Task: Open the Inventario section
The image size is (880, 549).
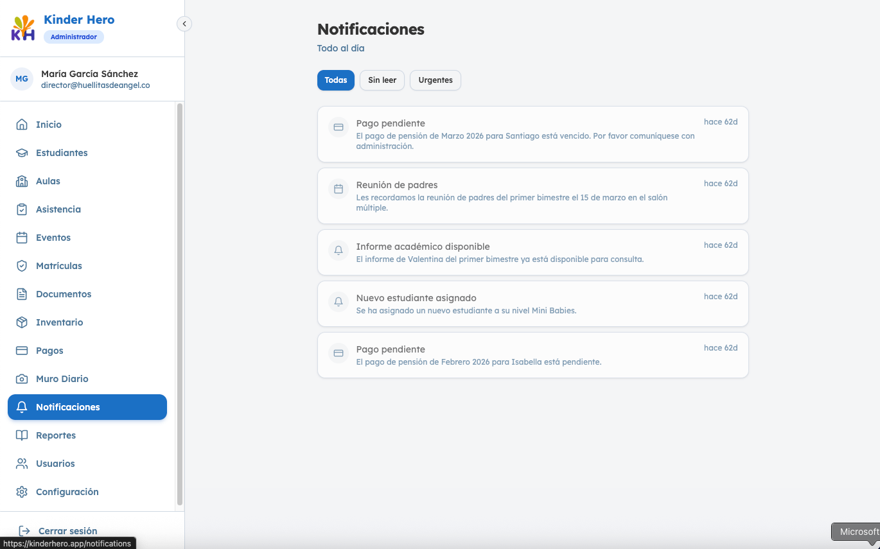Action: (87, 322)
